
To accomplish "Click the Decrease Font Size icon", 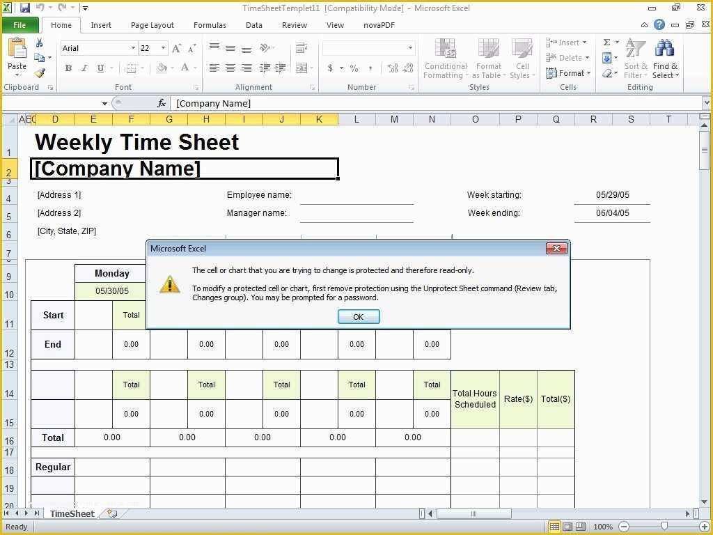I will [x=192, y=48].
